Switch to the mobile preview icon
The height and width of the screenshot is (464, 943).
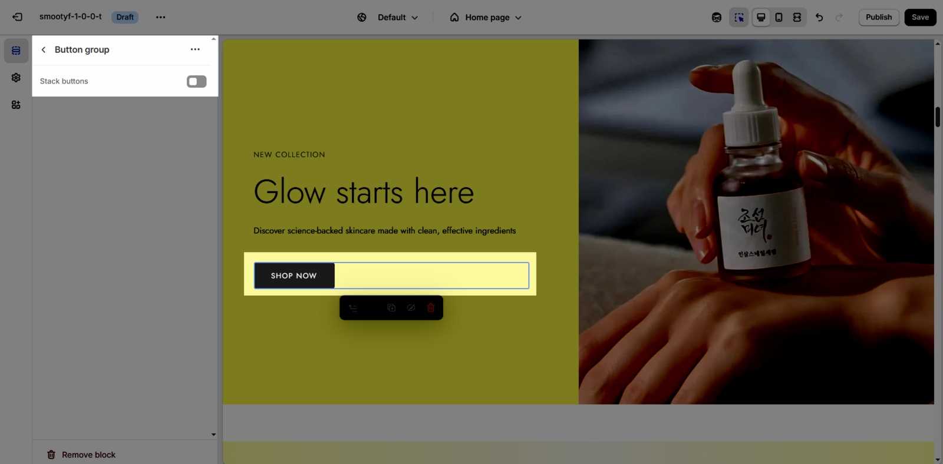coord(779,17)
